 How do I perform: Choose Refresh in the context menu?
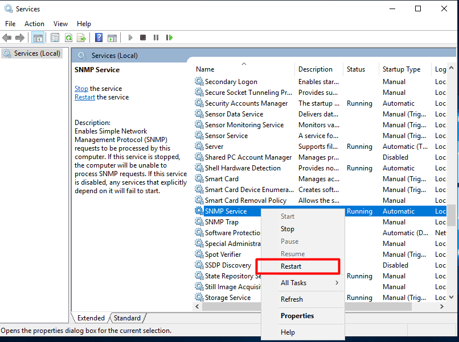[x=303, y=299]
